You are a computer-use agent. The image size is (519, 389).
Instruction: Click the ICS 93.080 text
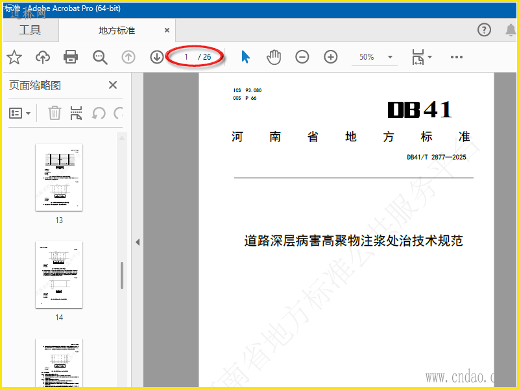(247, 90)
